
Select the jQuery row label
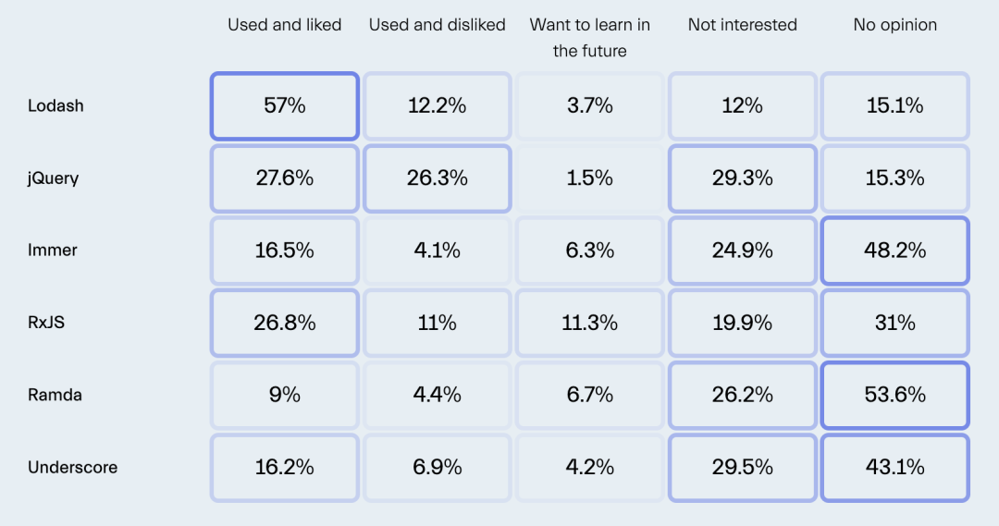tap(53, 178)
